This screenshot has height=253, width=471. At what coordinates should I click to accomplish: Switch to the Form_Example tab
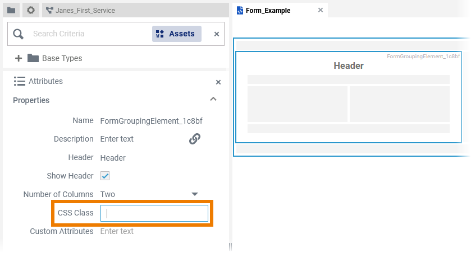[268, 10]
